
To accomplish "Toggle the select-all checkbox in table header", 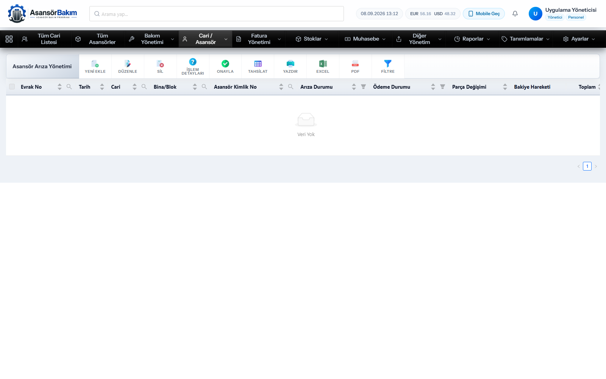I will (12, 87).
